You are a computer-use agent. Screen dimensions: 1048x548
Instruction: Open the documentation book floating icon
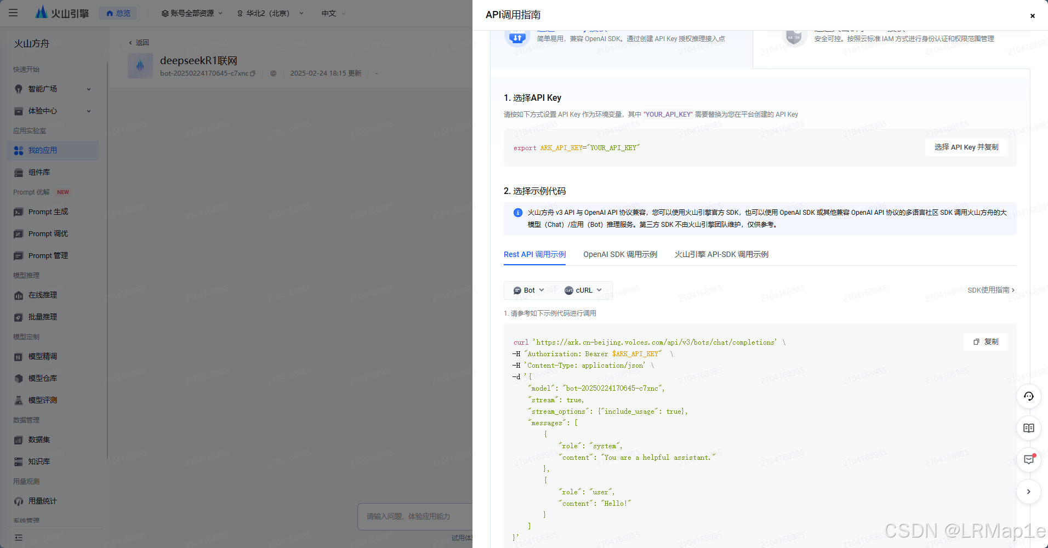(1029, 428)
